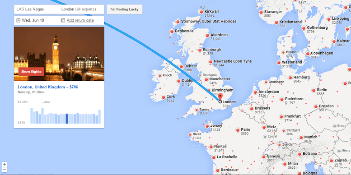The height and width of the screenshot is (175, 351).
Task: Select the last bar in price graph
Action: tap(99, 116)
